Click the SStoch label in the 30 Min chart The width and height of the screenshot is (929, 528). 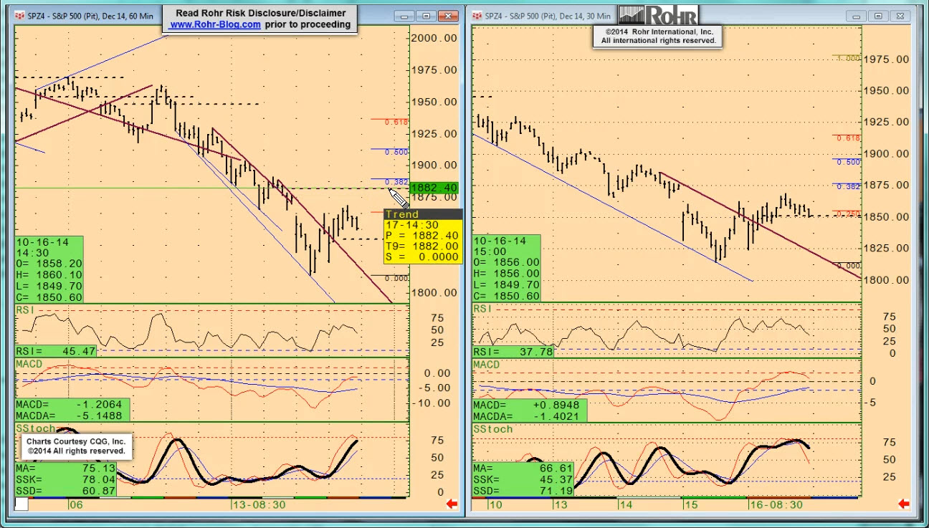(x=492, y=429)
